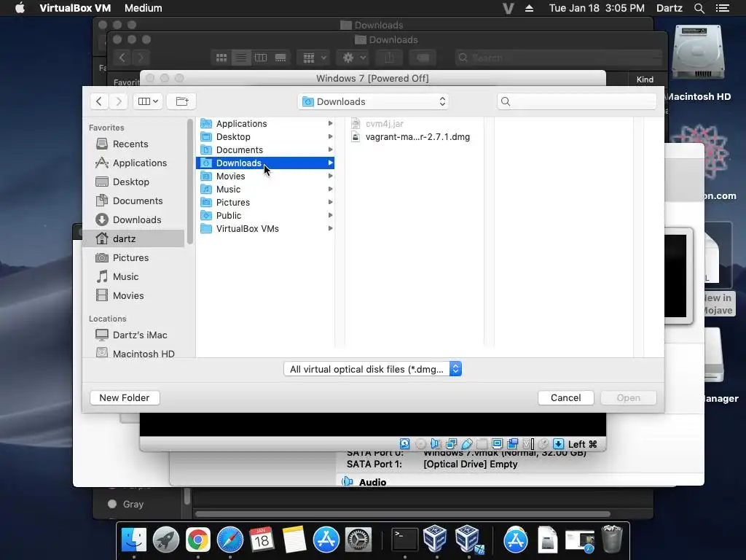Click the New Folder button
Viewport: 746px width, 560px height.
coord(125,397)
